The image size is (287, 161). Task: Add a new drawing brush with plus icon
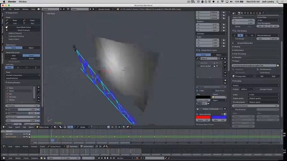pyautogui.click(x=39, y=87)
